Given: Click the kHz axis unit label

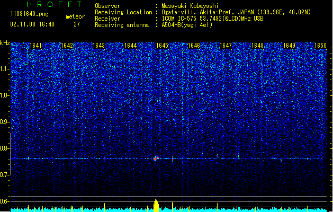Looking at the screenshot, I should pos(5,43).
